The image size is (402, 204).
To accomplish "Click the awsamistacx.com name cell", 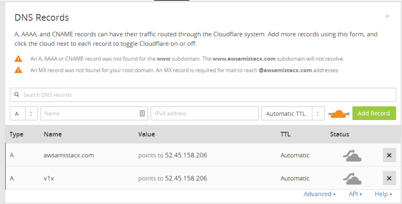I will click(69, 155).
